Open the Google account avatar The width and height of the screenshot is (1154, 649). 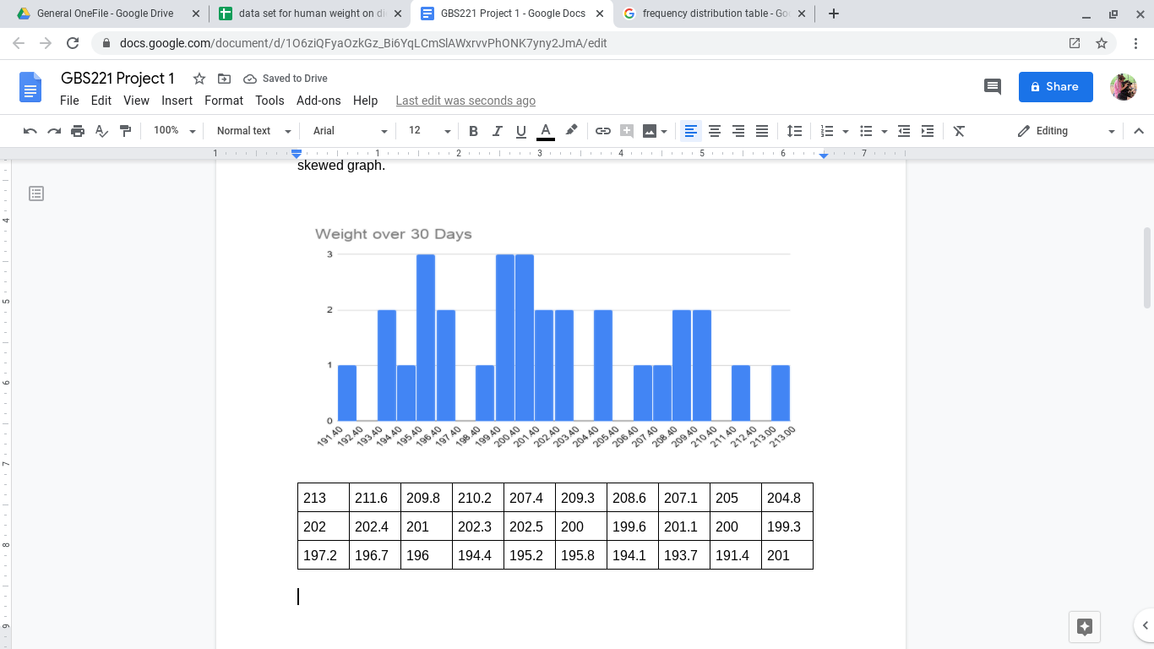[1124, 86]
